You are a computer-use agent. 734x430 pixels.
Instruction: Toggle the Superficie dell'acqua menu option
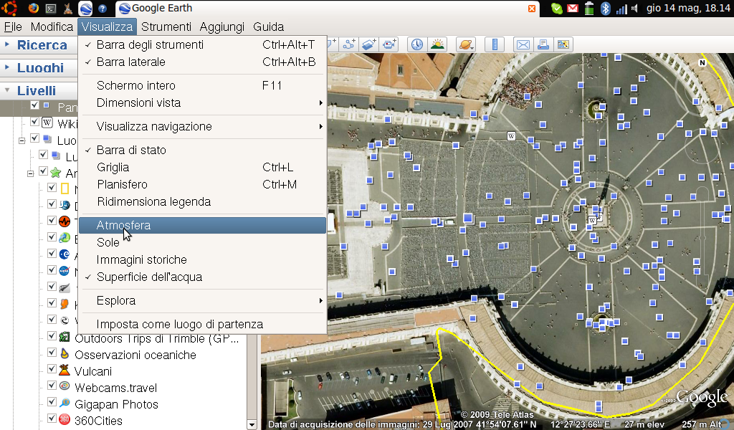(202, 277)
